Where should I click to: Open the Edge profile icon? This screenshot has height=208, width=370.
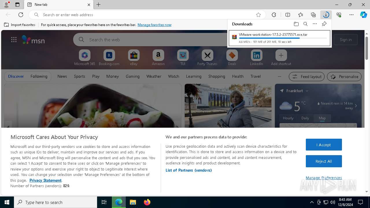[6, 5]
